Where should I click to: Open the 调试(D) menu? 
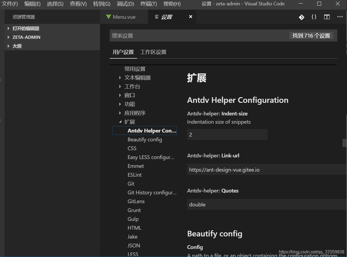pyautogui.click(x=125, y=4)
